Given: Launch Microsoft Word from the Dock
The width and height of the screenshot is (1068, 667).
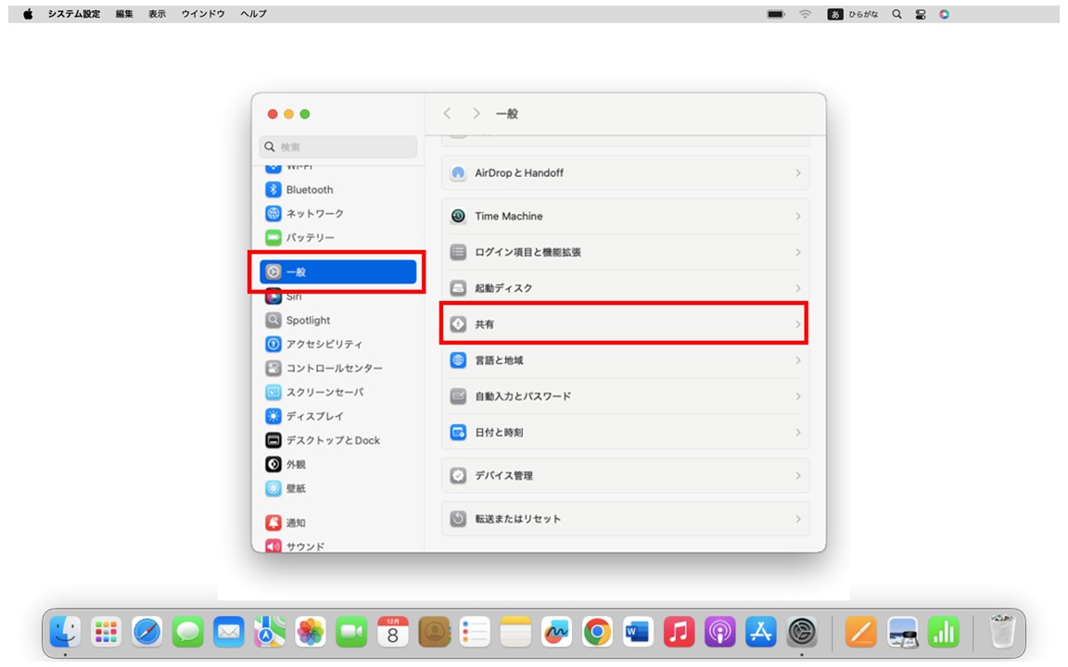Looking at the screenshot, I should pos(638,633).
